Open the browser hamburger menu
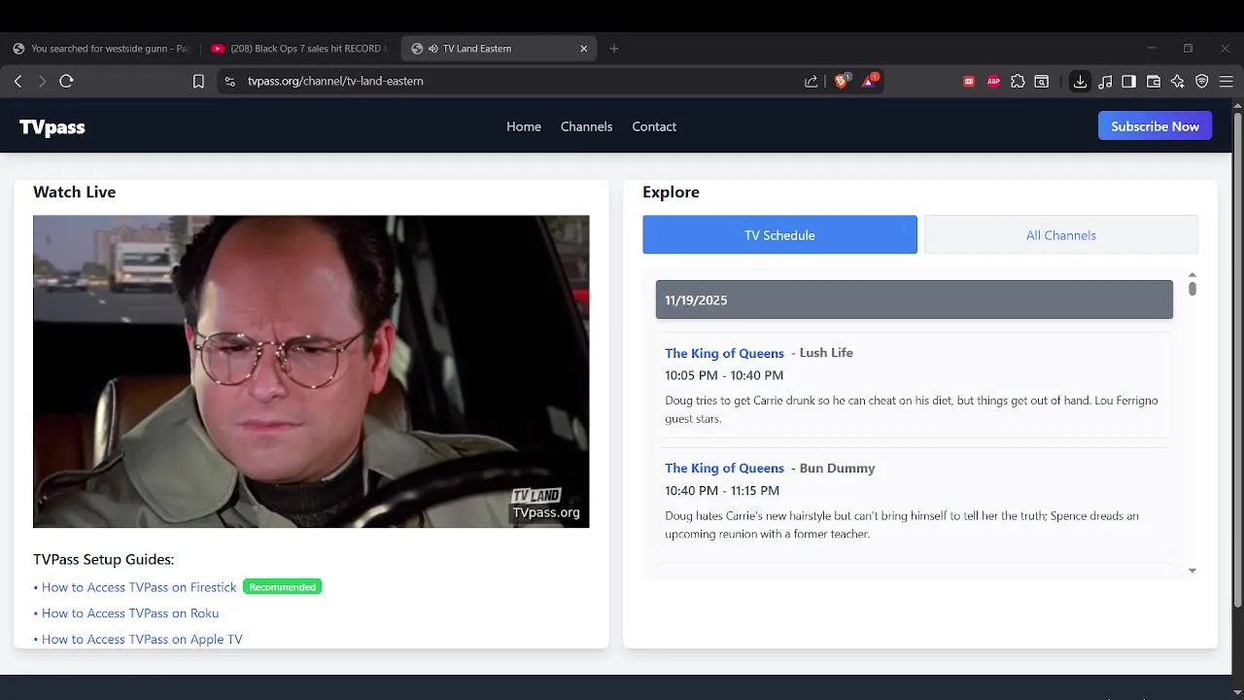Viewport: 1244px width, 700px height. pos(1227,82)
